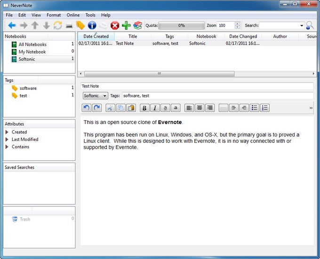Open the File menu

pos(9,15)
